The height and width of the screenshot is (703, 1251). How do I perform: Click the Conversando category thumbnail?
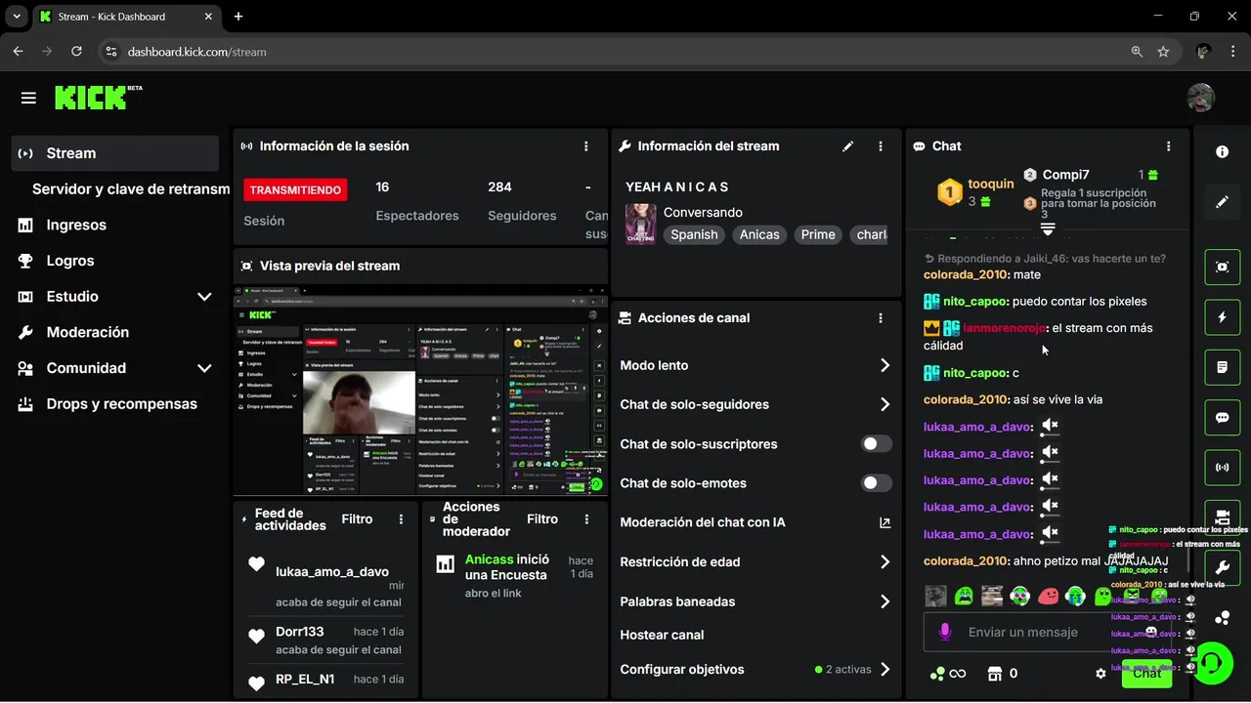point(640,224)
